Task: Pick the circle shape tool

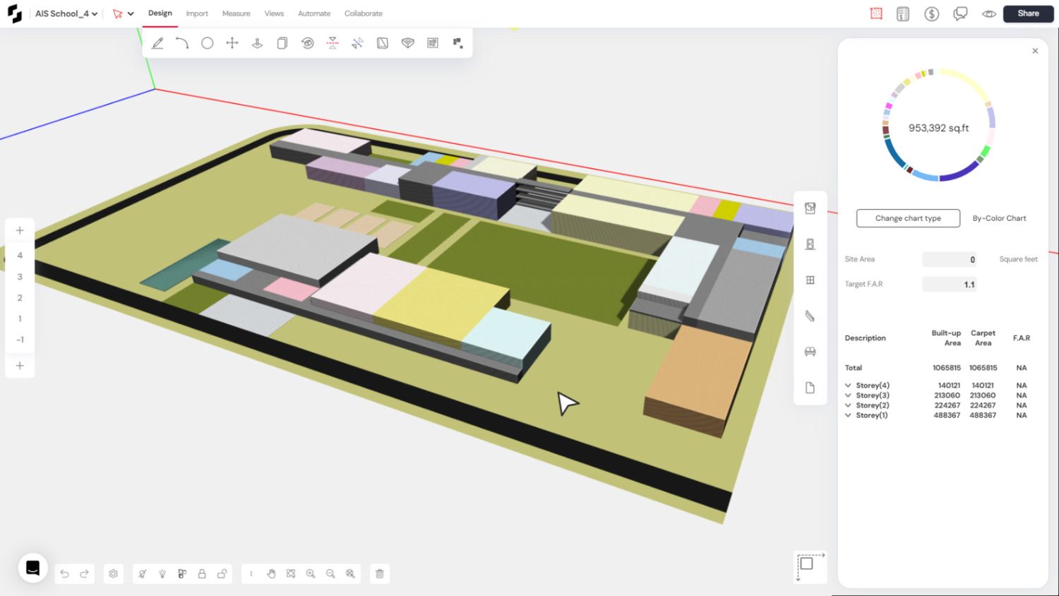Action: [207, 43]
